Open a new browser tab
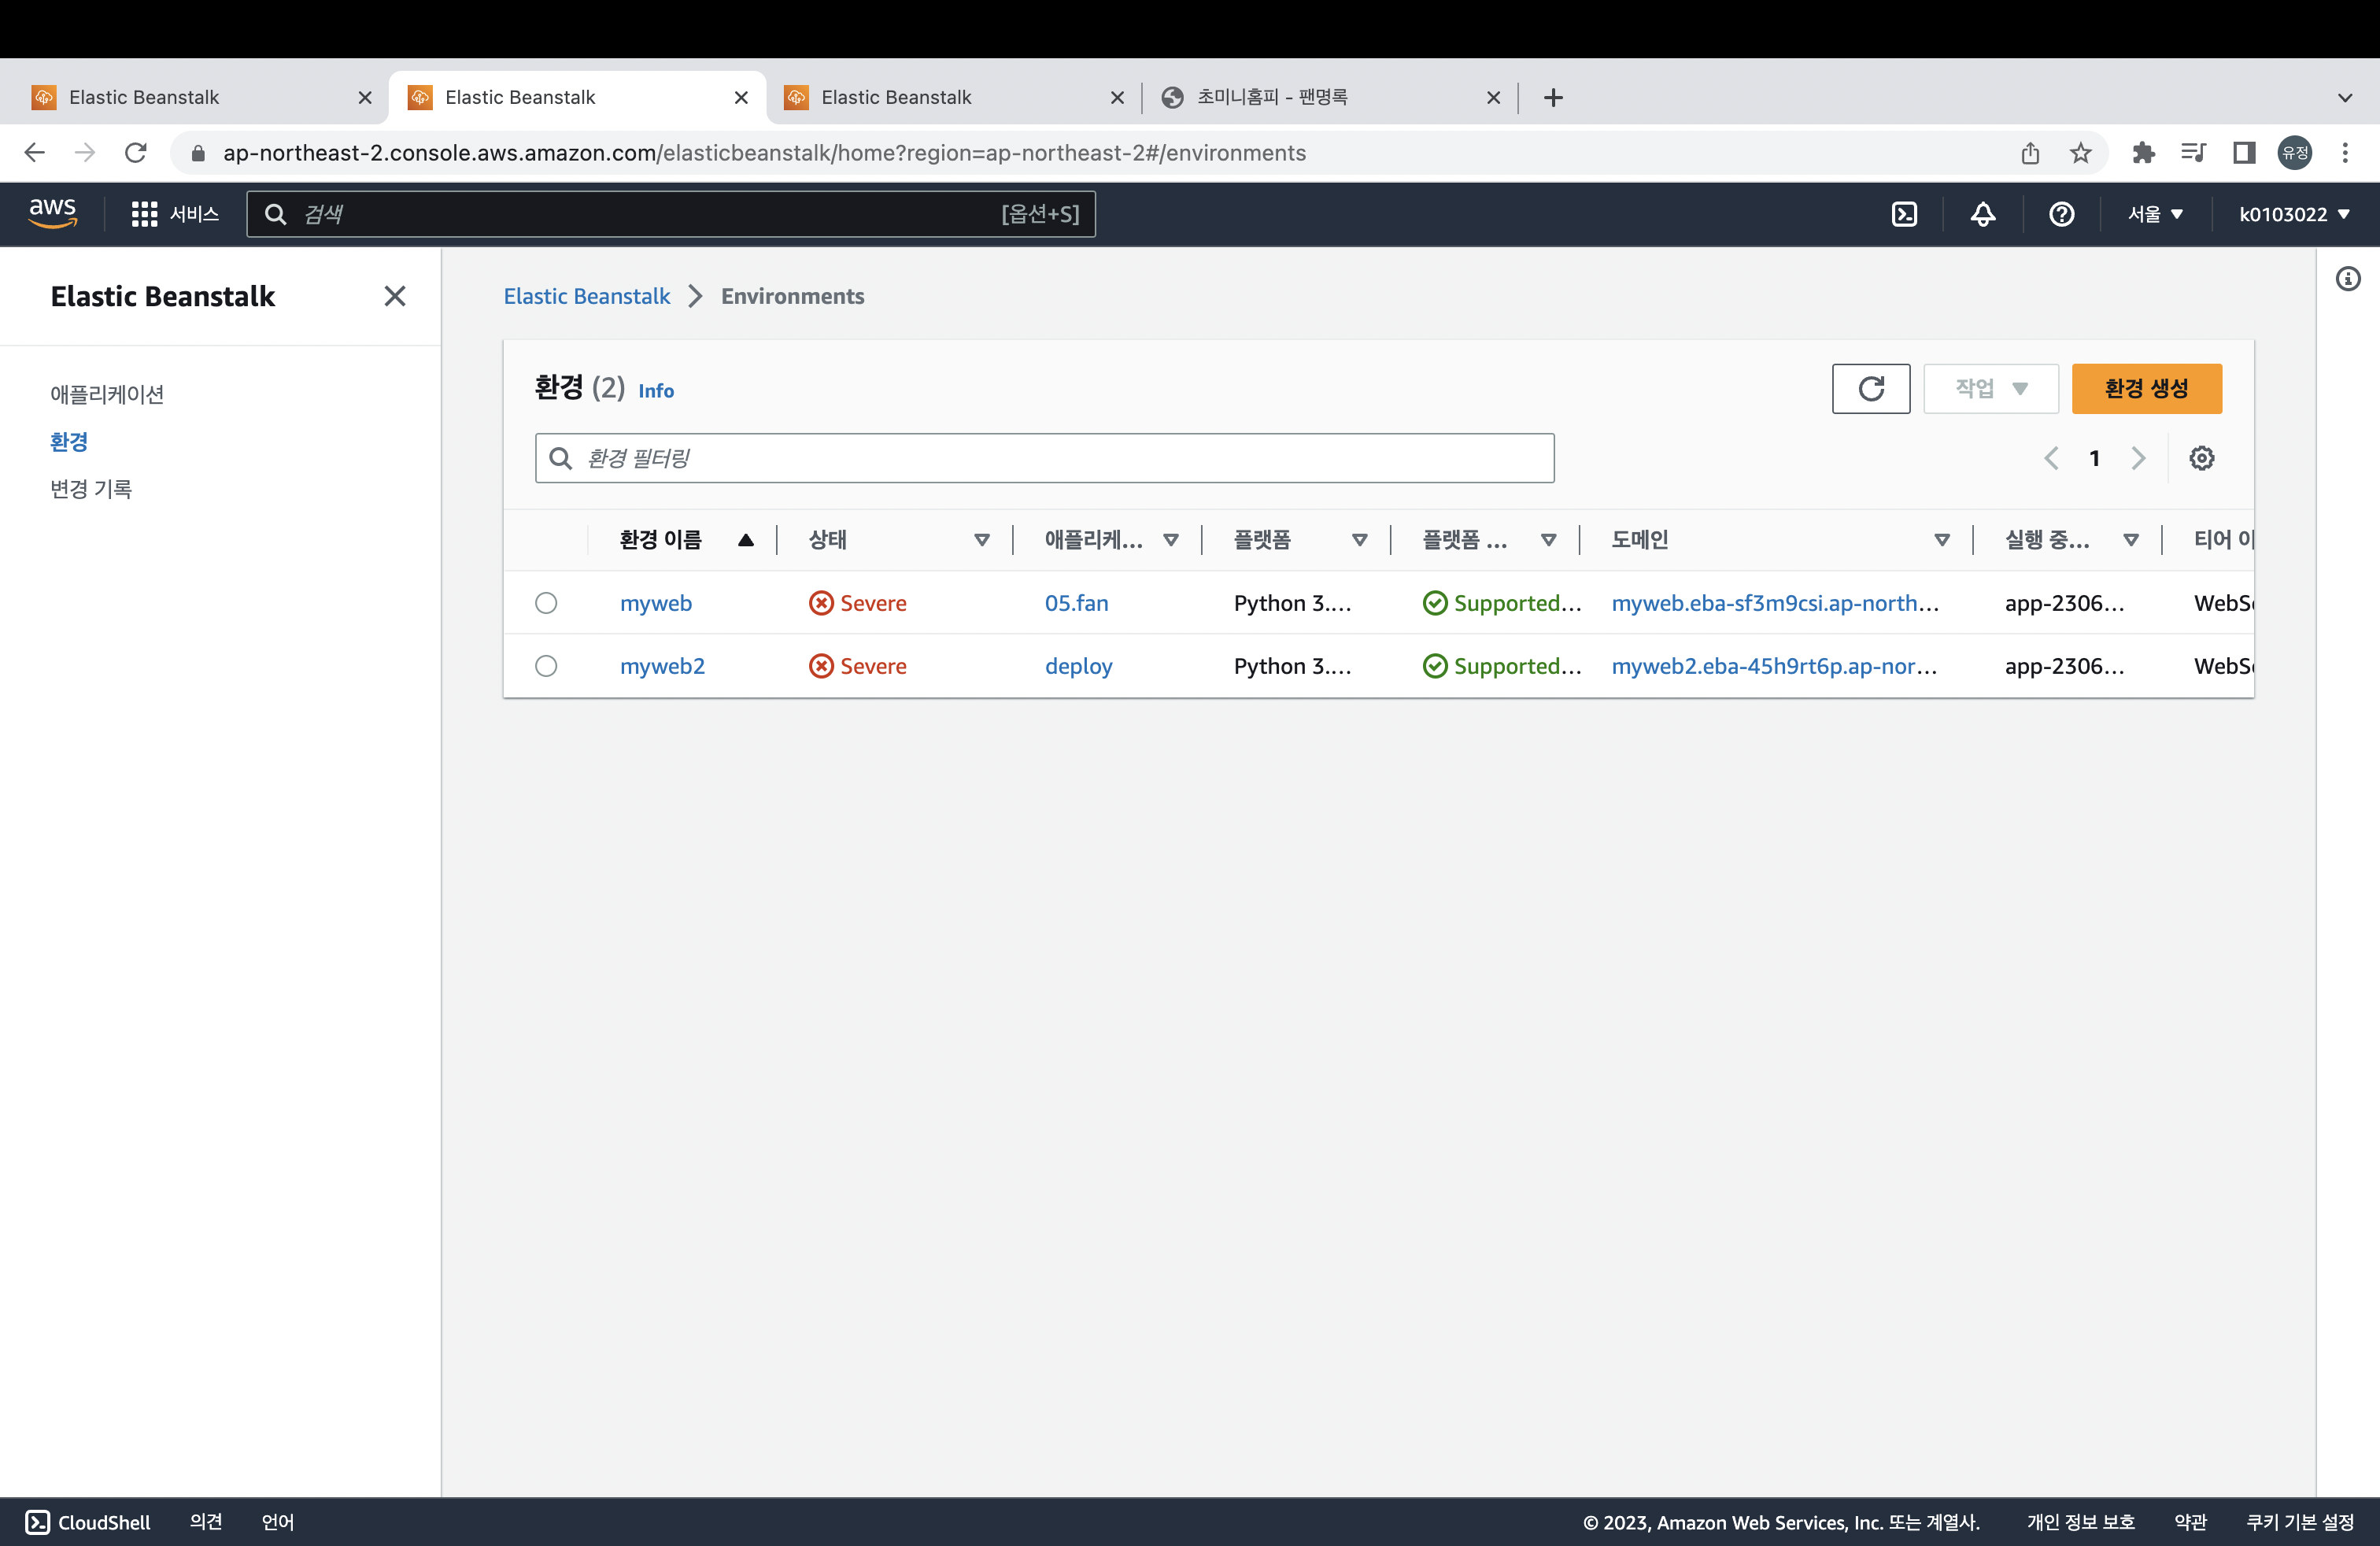This screenshot has width=2380, height=1546. (x=1553, y=97)
